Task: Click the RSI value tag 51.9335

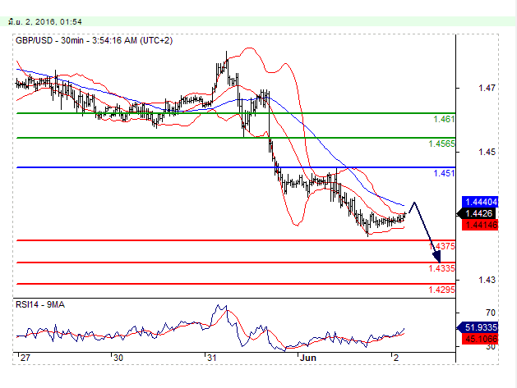Action: coord(478,327)
